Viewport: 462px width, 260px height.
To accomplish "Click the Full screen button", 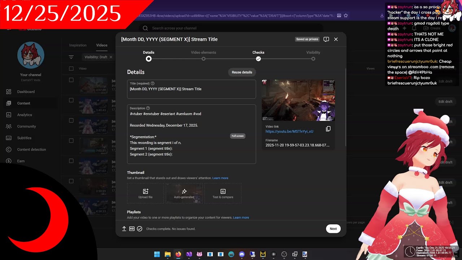I will [x=237, y=136].
